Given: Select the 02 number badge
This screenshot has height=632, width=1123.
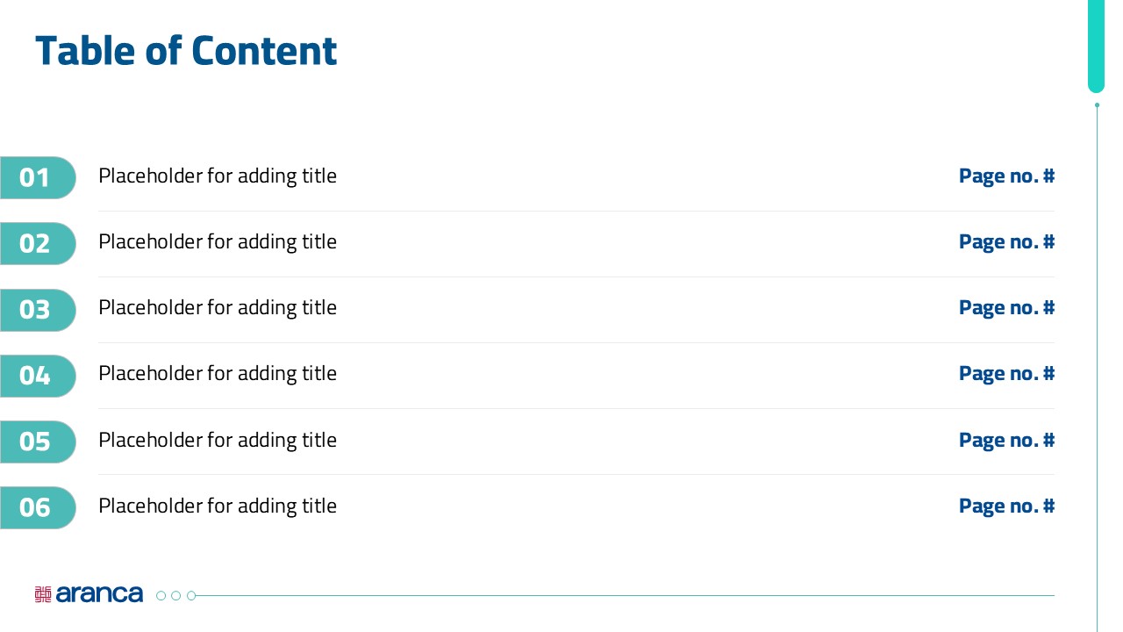Looking at the screenshot, I should [x=37, y=243].
